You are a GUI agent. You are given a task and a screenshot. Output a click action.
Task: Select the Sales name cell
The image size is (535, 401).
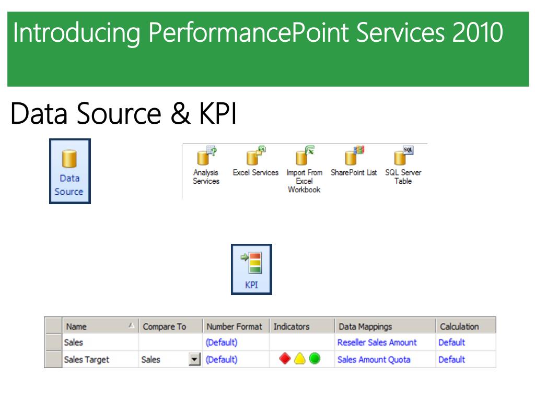100,342
